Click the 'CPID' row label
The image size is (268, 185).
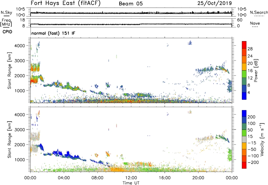point(7,32)
